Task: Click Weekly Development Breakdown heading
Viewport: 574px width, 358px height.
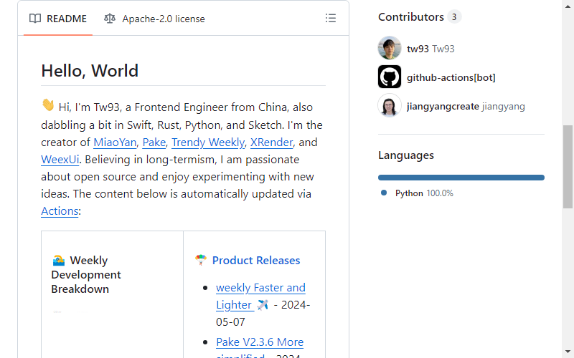Action: [x=86, y=274]
